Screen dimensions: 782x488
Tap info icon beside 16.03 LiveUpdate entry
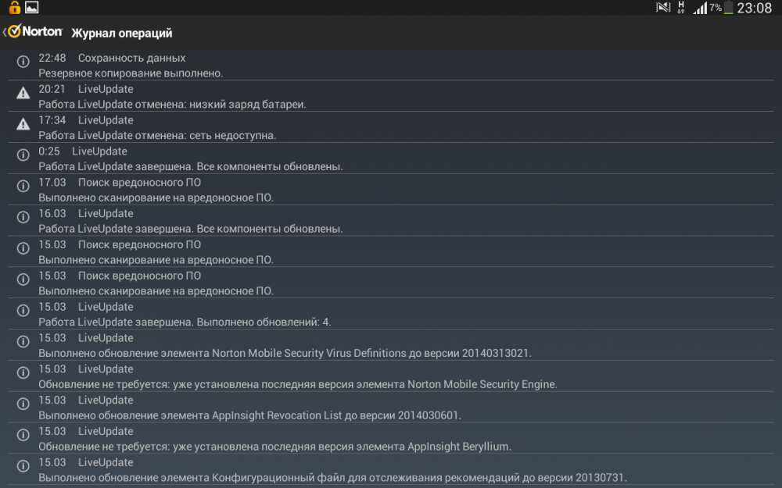point(23,217)
